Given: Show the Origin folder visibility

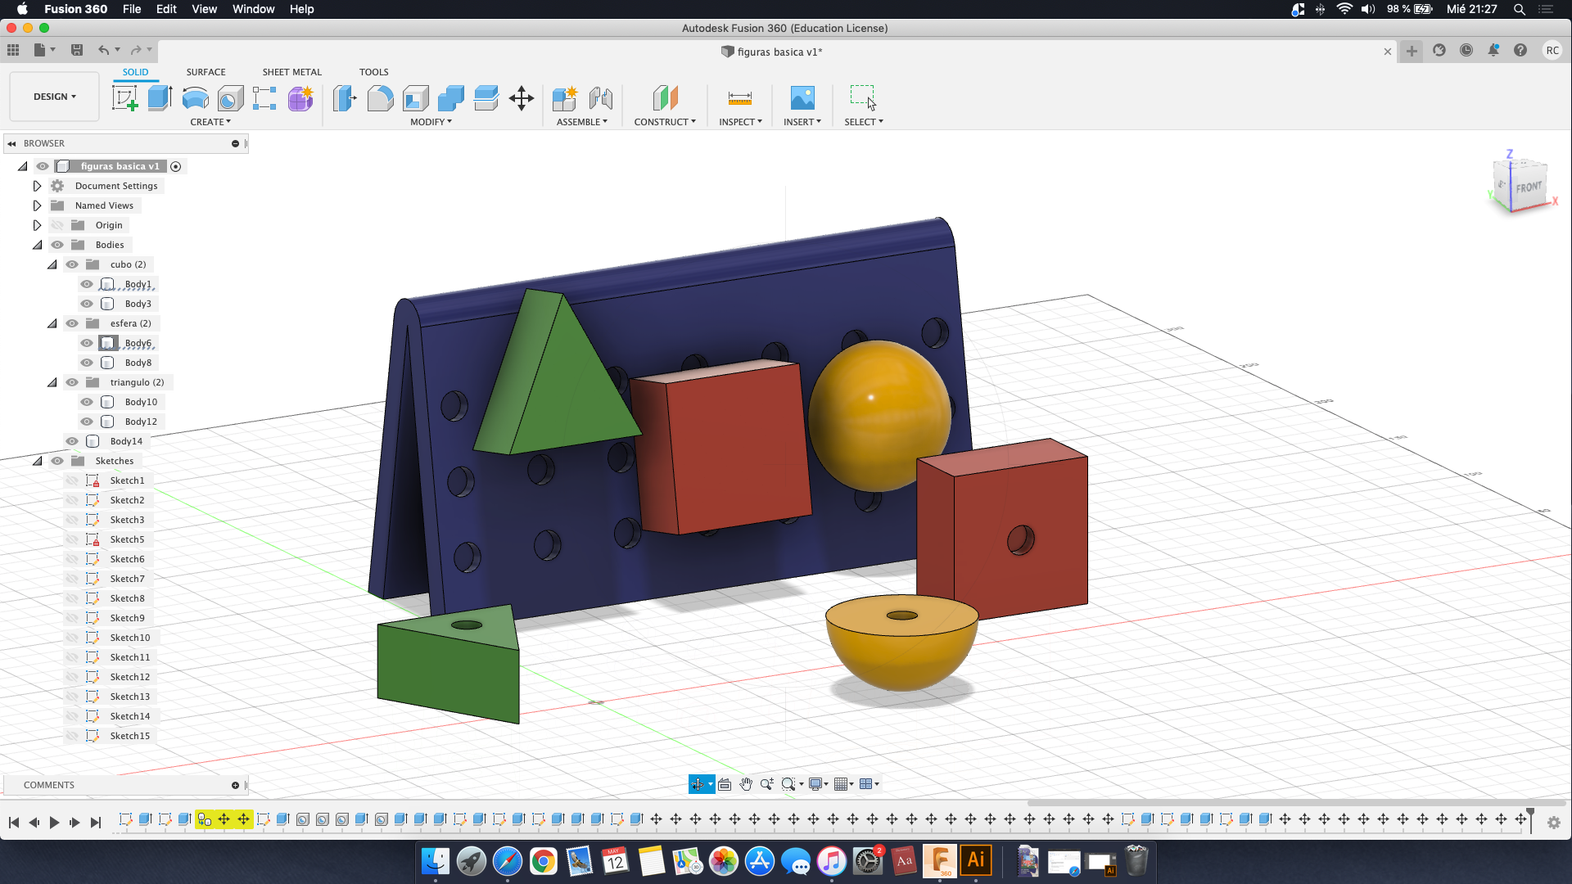Looking at the screenshot, I should pyautogui.click(x=57, y=225).
